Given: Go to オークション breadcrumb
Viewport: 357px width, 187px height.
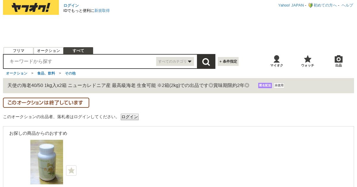Looking at the screenshot, I should (x=17, y=73).
